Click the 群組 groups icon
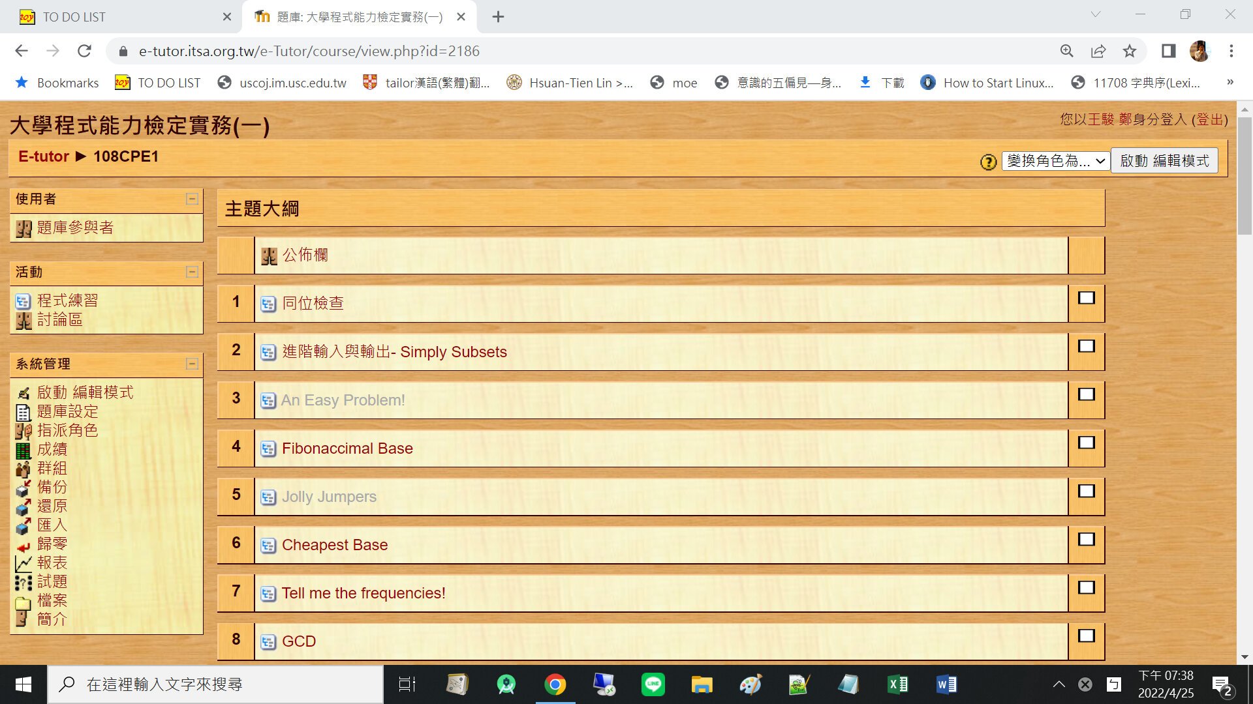 tap(23, 469)
